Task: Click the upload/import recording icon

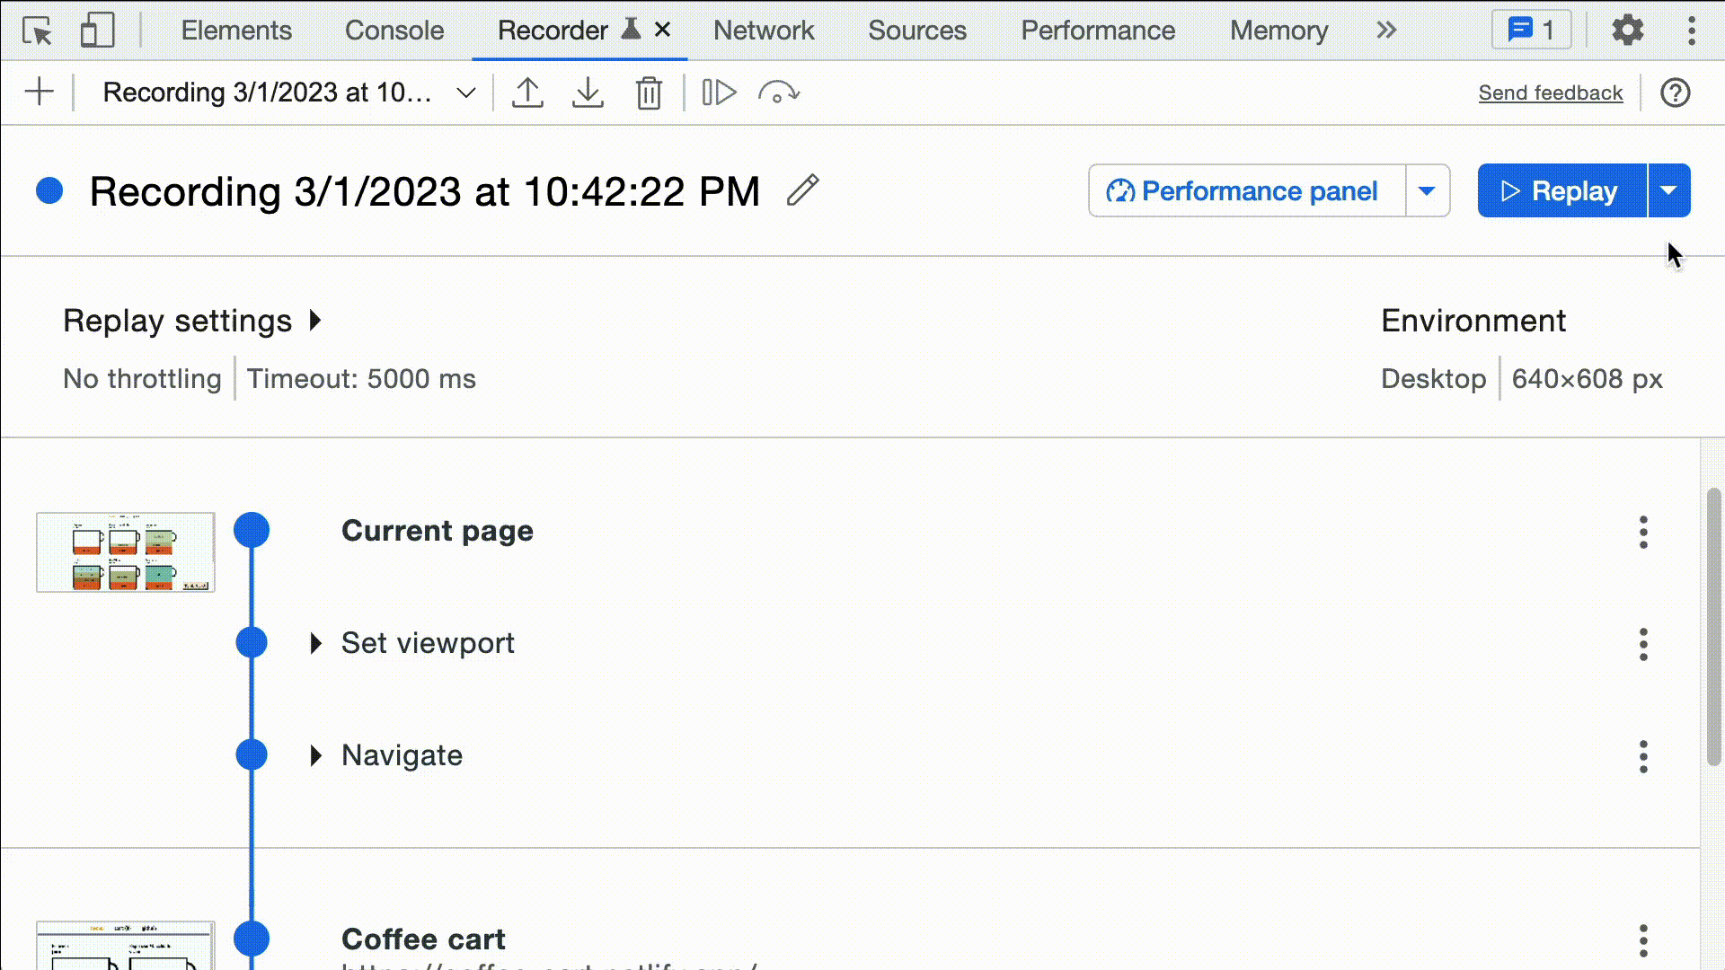Action: [x=527, y=93]
